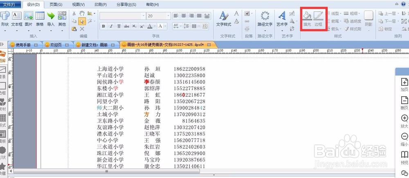Click the 艺术字 word art icon
The height and width of the screenshot is (178, 409).
coord(282,16)
